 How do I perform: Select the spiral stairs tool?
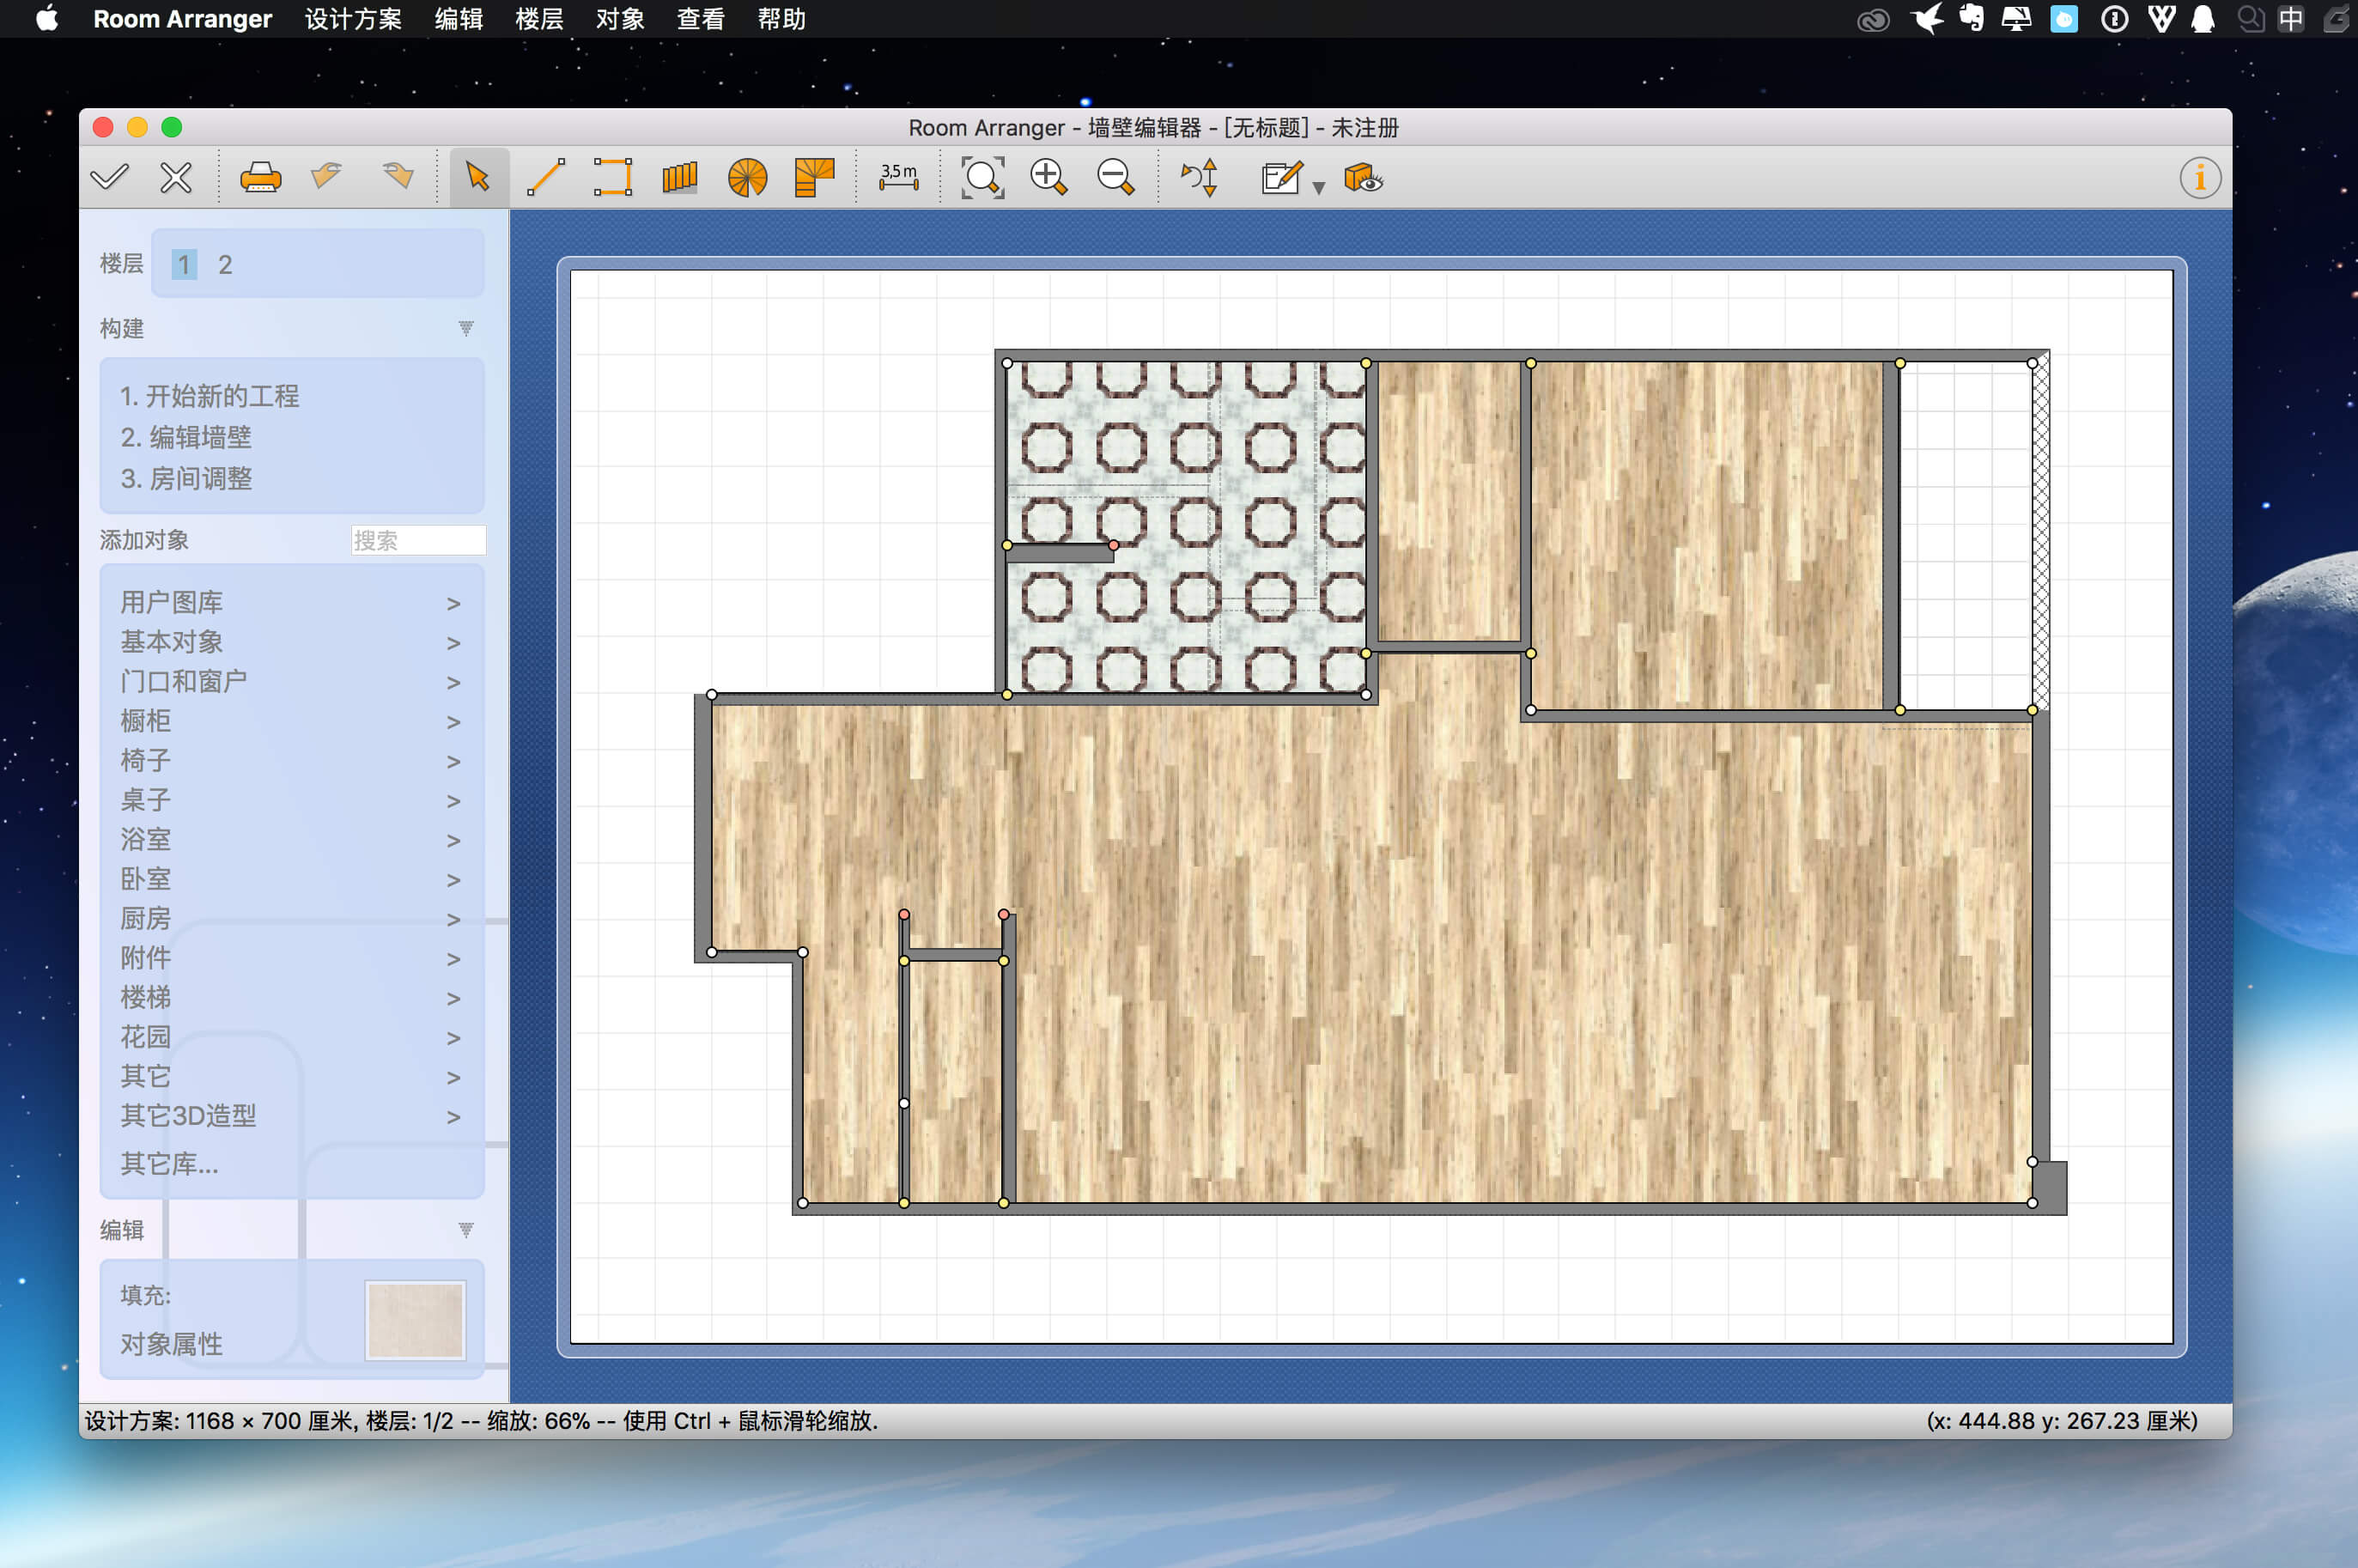[747, 178]
